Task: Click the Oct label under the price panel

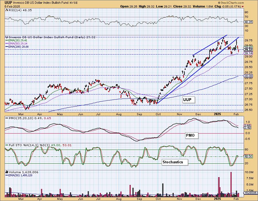Action: [158, 114]
